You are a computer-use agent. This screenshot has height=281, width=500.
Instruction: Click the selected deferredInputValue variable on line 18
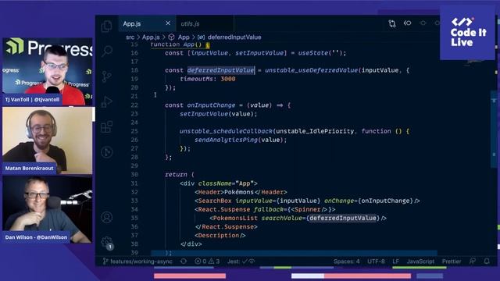(x=220, y=70)
